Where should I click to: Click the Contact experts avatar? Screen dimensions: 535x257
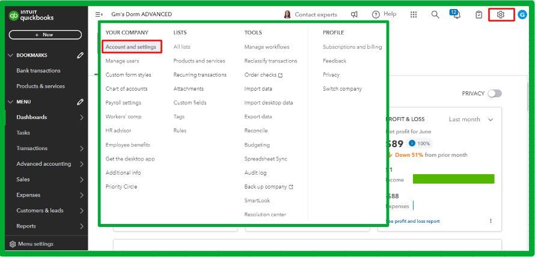(287, 14)
